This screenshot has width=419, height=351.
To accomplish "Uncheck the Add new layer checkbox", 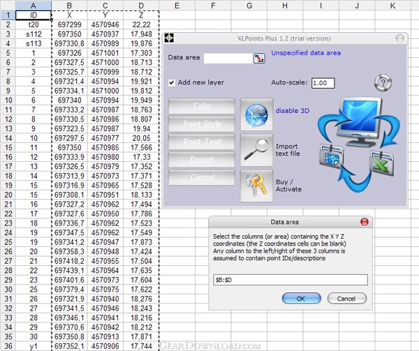I will click(x=172, y=82).
